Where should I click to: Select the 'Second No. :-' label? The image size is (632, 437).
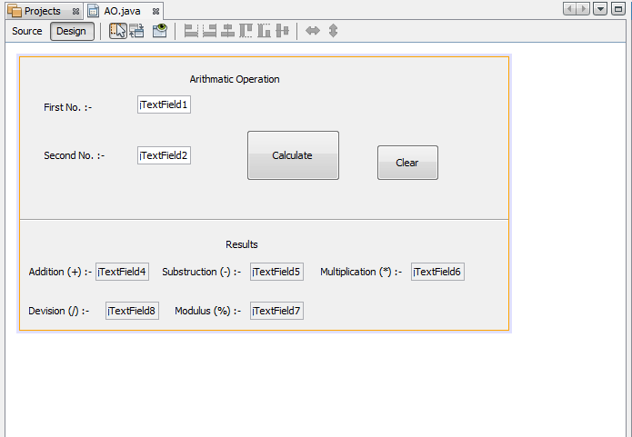click(x=75, y=155)
